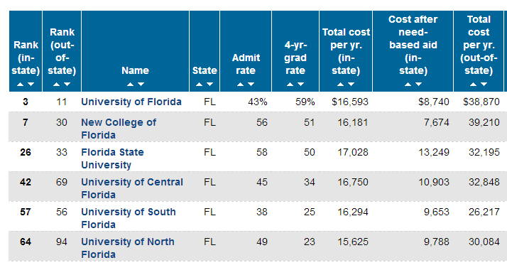Sort Total cost out-of-state descending arrow
The height and width of the screenshot is (270, 507).
484,84
